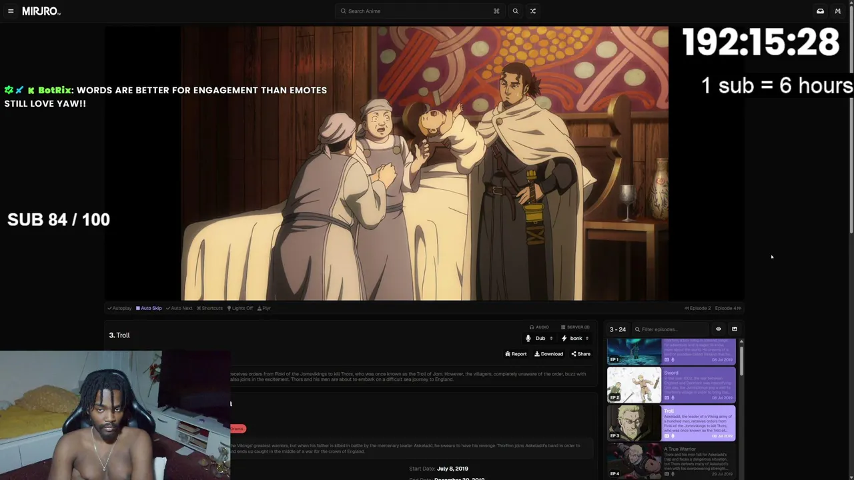Click the Filter episodes search field
Screen dimensions: 854x480
coord(671,329)
